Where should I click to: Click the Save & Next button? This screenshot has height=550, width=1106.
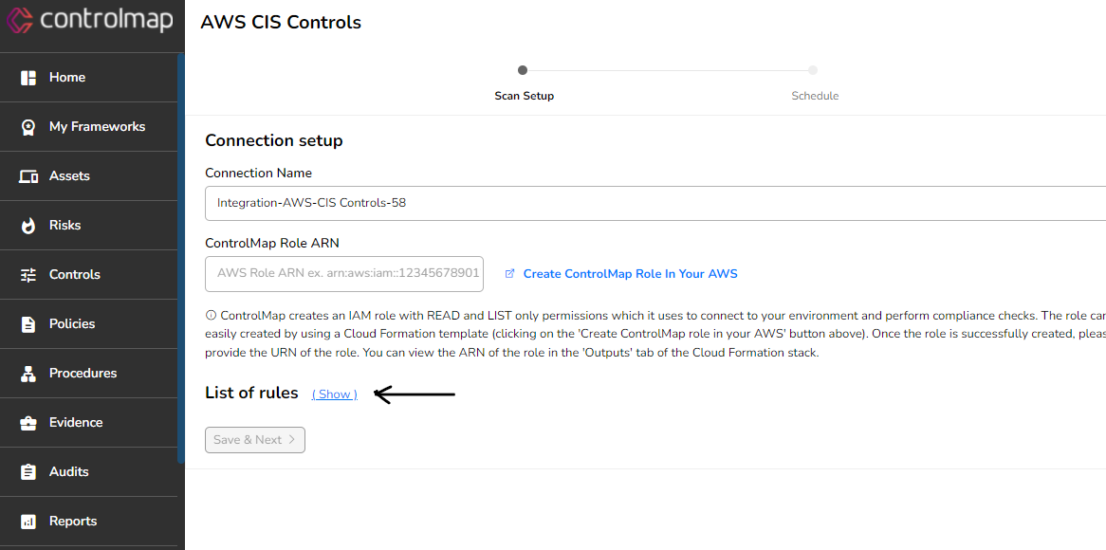(x=254, y=439)
